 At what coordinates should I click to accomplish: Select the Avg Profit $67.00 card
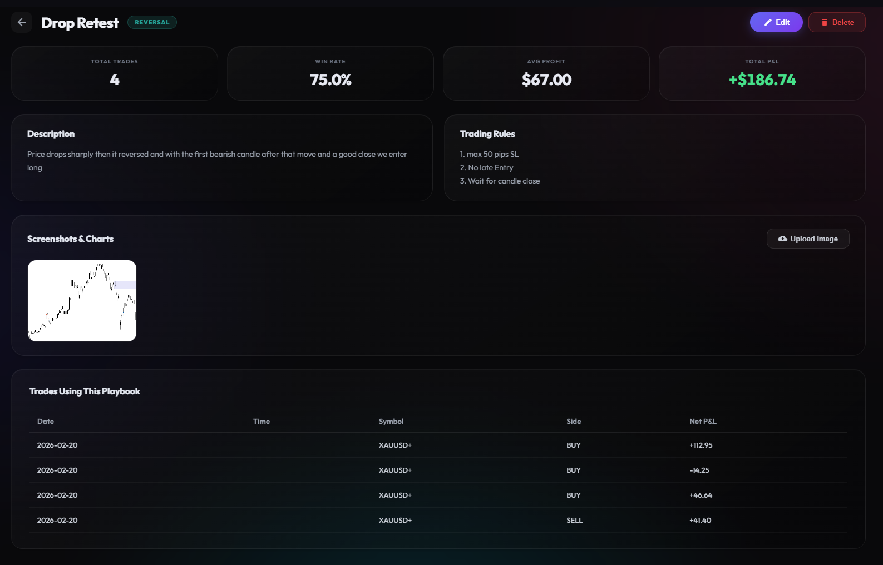(x=546, y=73)
